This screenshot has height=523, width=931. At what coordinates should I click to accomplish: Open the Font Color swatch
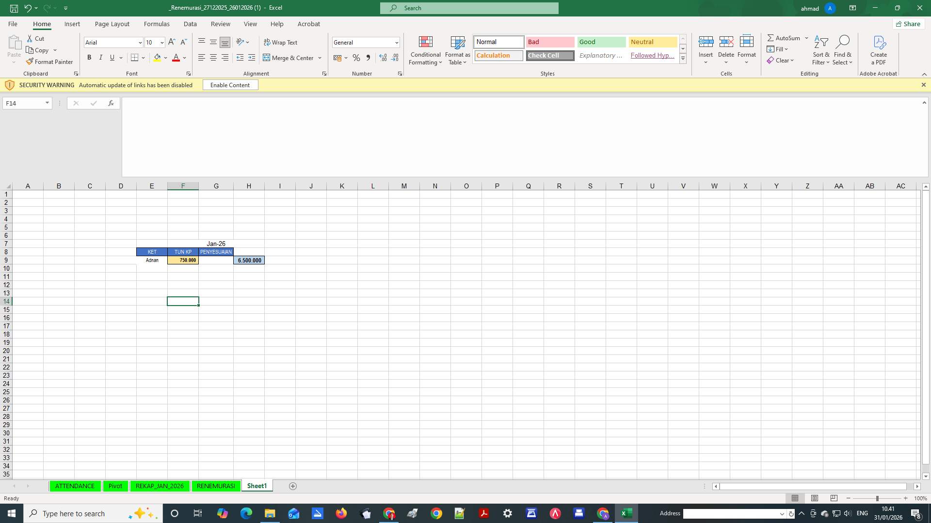(x=176, y=58)
